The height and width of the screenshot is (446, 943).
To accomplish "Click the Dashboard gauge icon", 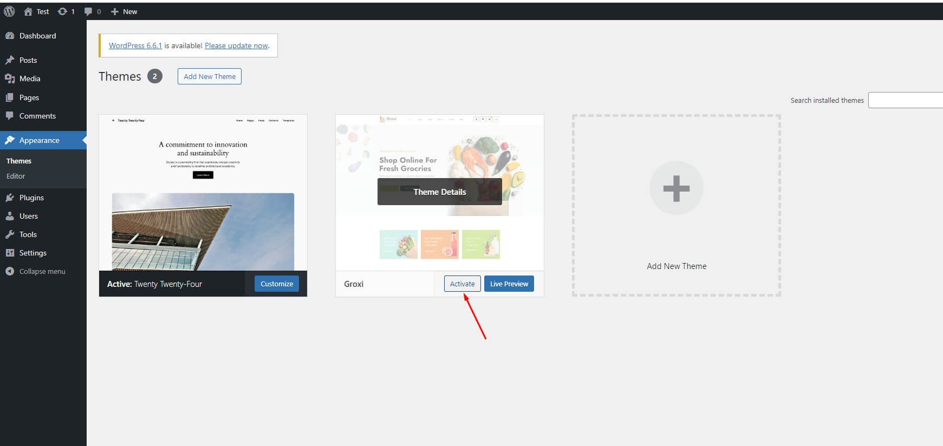I will click(x=10, y=36).
